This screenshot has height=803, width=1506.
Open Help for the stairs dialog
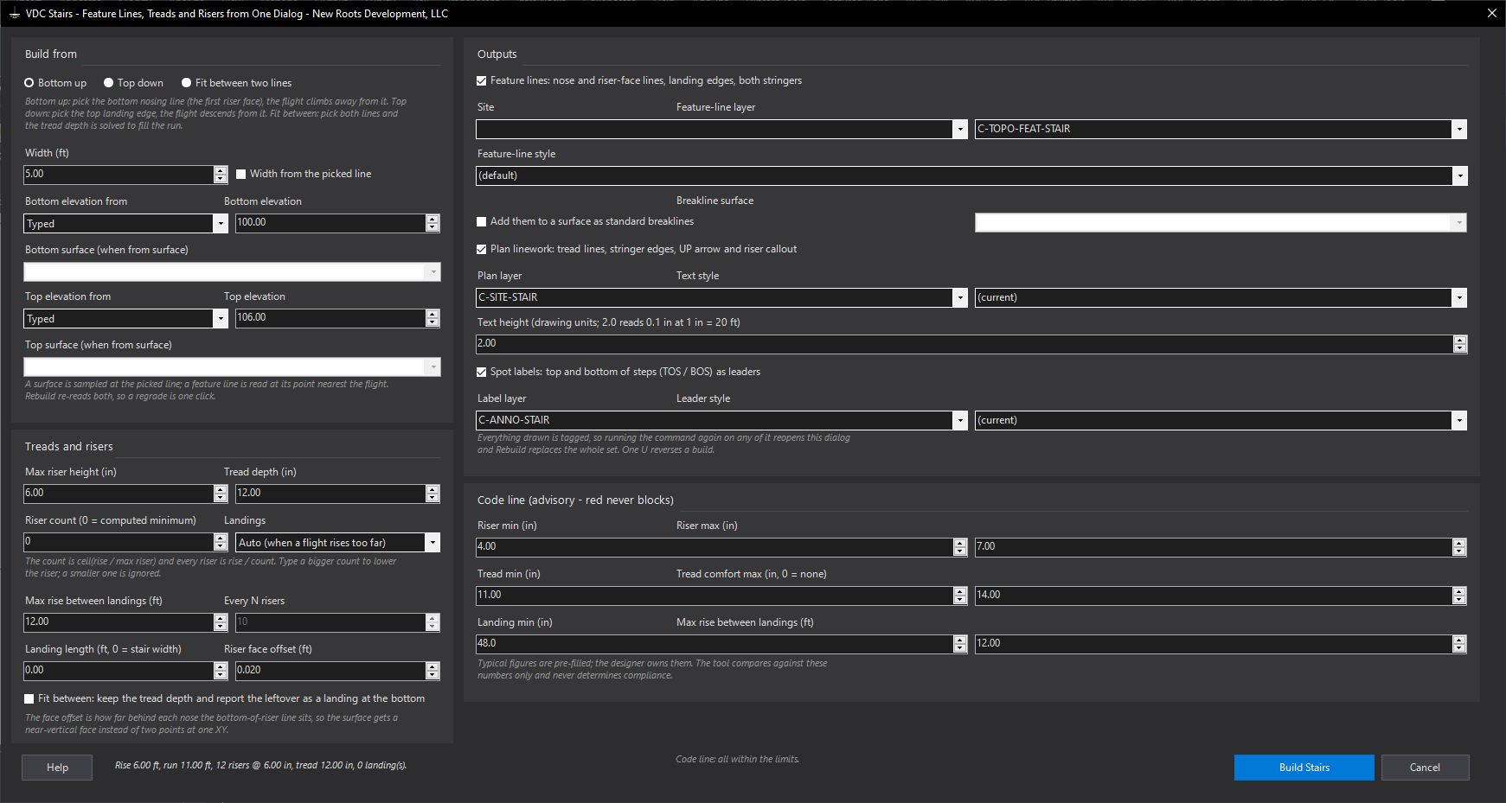(x=57, y=768)
